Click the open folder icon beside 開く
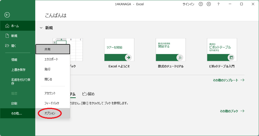Viewport: 259px width, 136px height. pos(7,45)
